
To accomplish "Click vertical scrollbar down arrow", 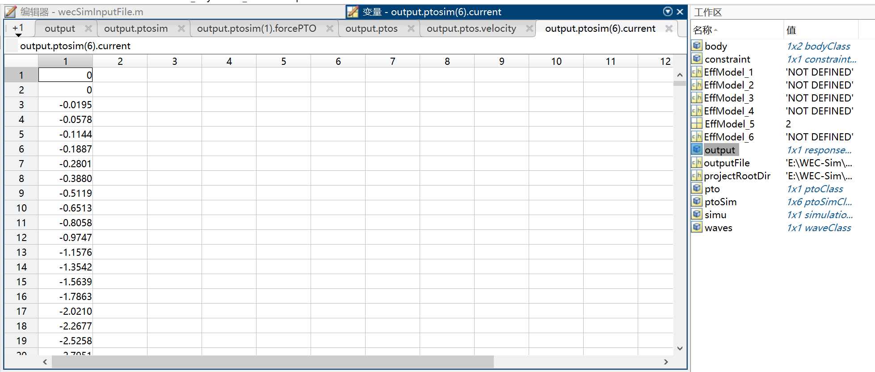I will point(680,348).
